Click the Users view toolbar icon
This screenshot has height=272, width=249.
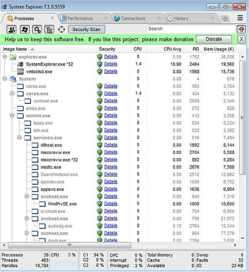11,29
